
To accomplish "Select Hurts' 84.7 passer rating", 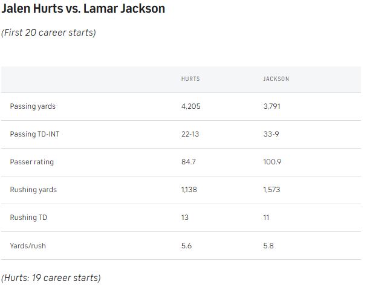I will coord(189,162).
